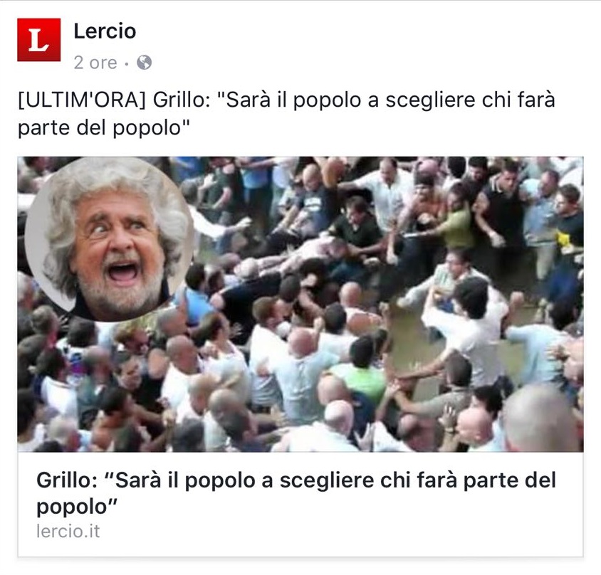Open the post permalink via "2 ore" timestamp
This screenshot has height=575, width=601.
click(x=95, y=63)
